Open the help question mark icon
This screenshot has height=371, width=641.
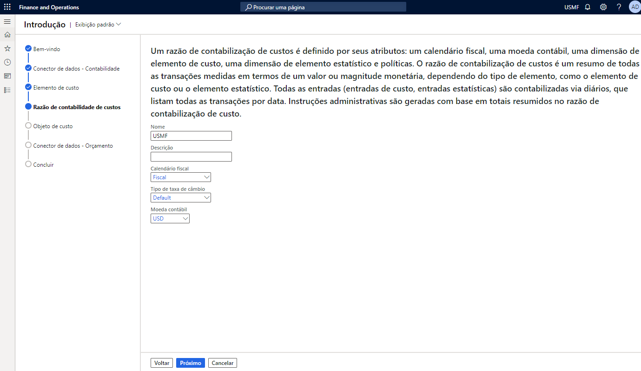pyautogui.click(x=619, y=7)
